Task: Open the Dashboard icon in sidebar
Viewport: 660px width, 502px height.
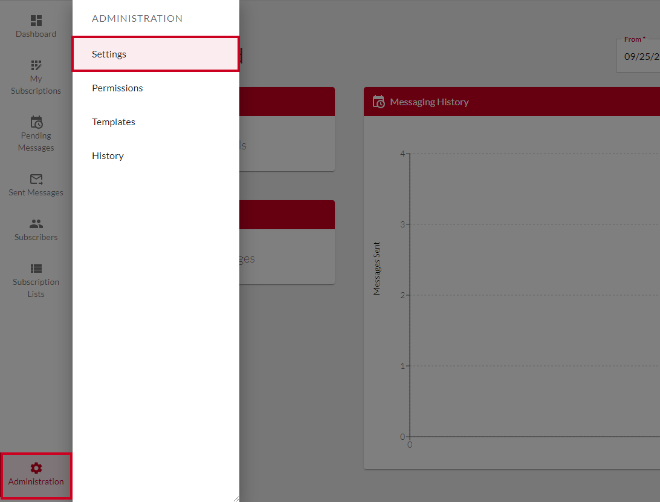Action: point(36,20)
